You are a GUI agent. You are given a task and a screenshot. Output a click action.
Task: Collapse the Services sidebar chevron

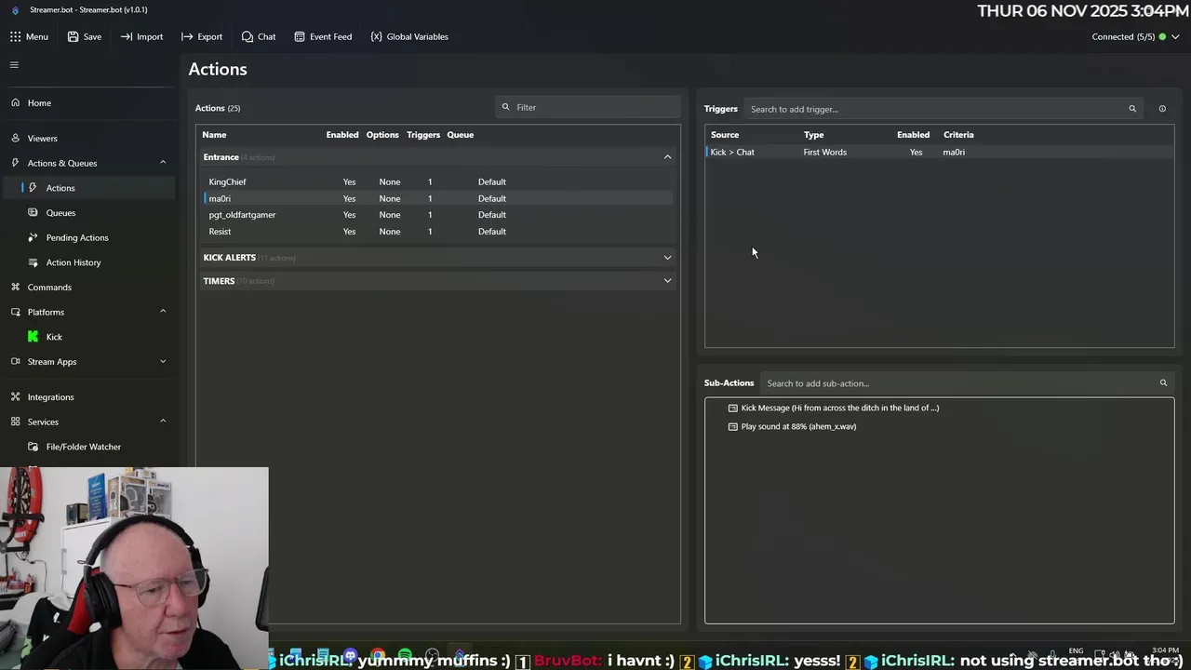[x=163, y=422]
